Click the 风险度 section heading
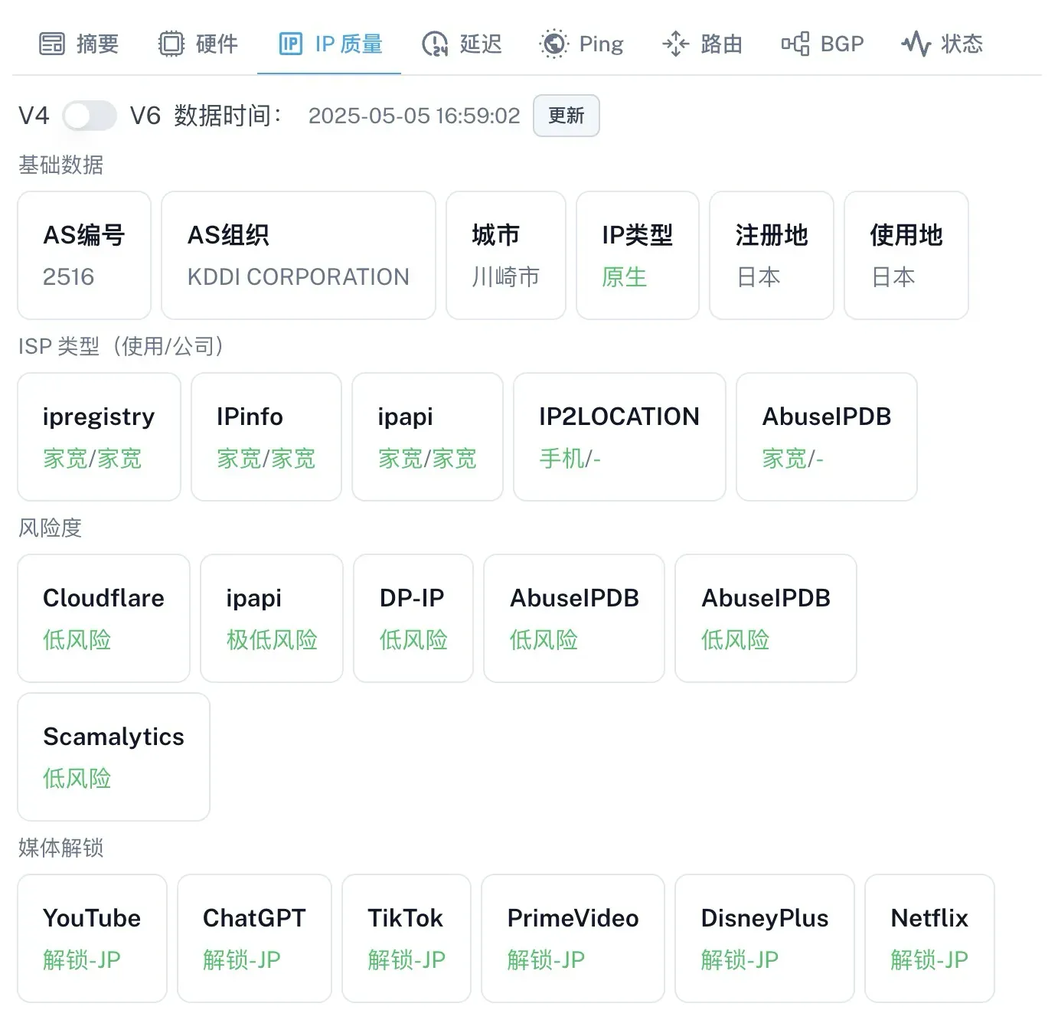Screen dimensions: 1058x1023 tap(51, 528)
